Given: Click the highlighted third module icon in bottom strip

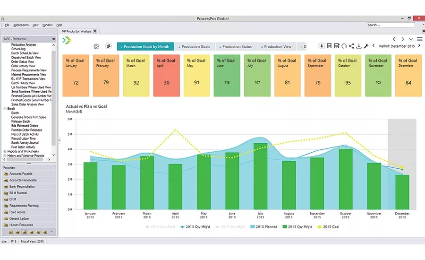Looking at the screenshot, I should (x=25, y=232).
